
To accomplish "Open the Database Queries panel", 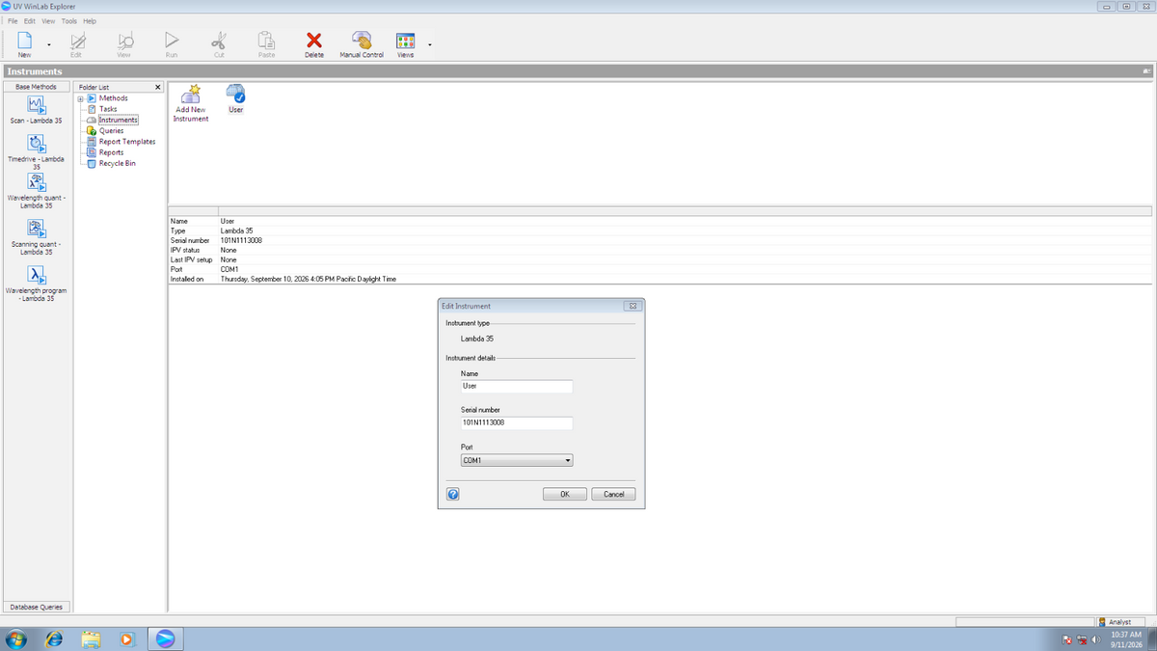I will (x=36, y=607).
